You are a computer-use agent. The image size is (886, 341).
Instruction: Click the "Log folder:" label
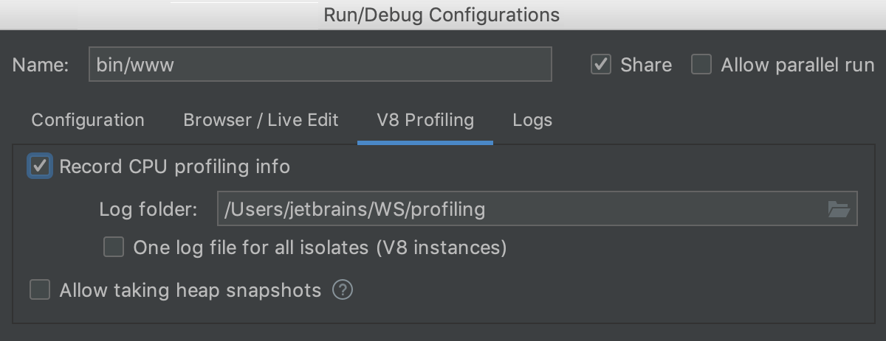pyautogui.click(x=148, y=210)
